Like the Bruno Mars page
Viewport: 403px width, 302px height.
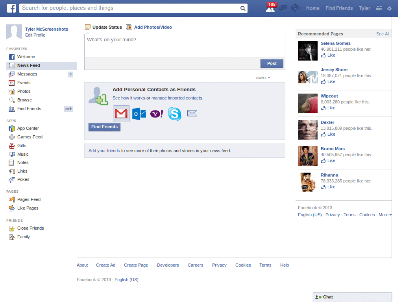point(328,161)
